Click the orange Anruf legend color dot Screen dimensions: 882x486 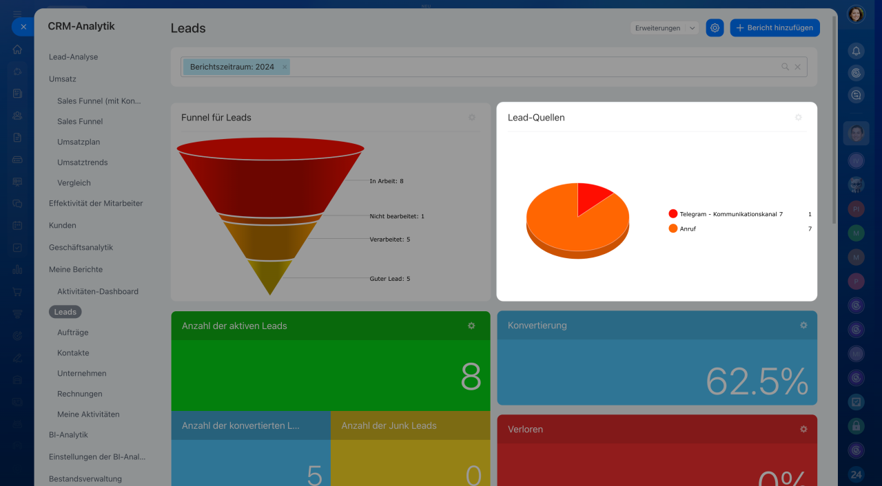(673, 229)
